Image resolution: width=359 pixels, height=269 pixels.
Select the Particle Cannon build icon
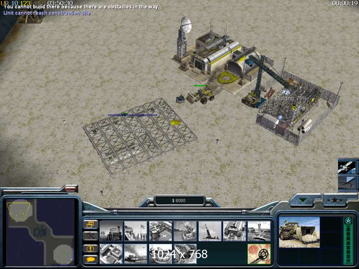[x=160, y=254]
